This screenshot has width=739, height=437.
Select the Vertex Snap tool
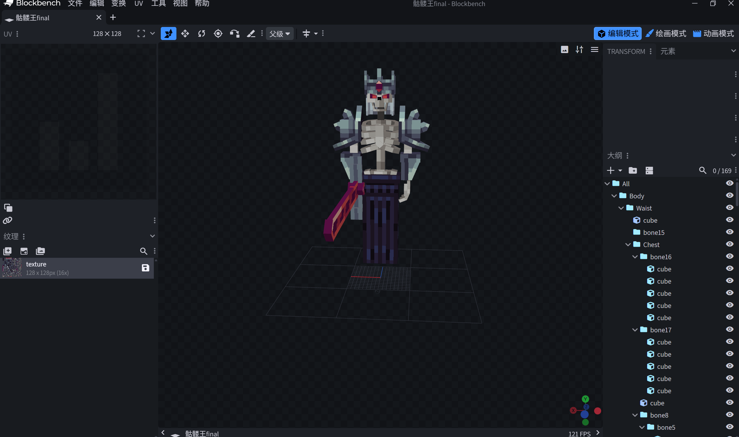(x=234, y=34)
